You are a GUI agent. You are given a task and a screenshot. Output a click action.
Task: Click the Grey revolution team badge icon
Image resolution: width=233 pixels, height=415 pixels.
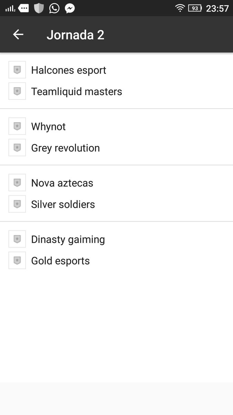(17, 148)
